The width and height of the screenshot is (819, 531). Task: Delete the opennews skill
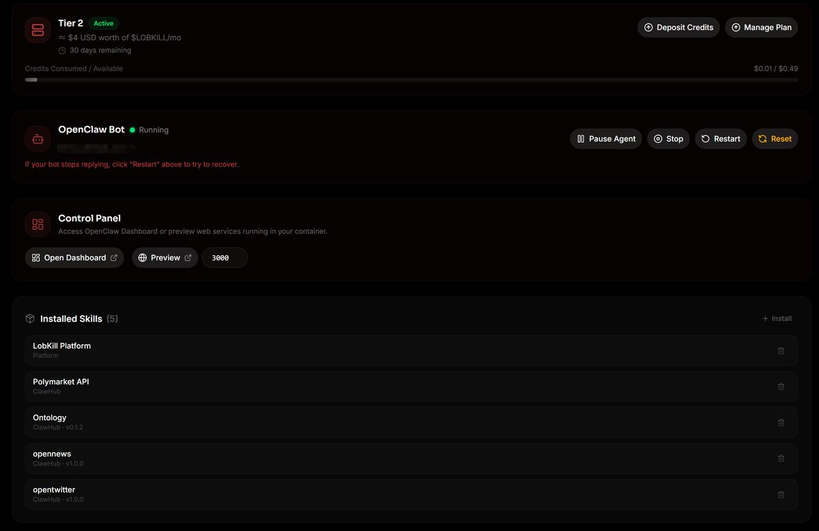click(781, 459)
